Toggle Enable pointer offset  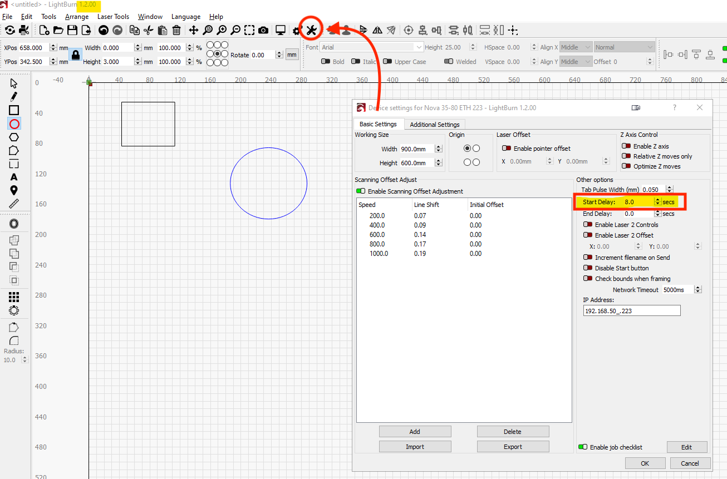[x=507, y=149]
